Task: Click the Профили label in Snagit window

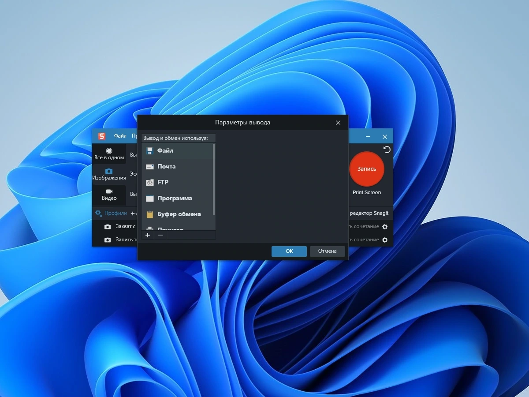Action: (x=115, y=213)
